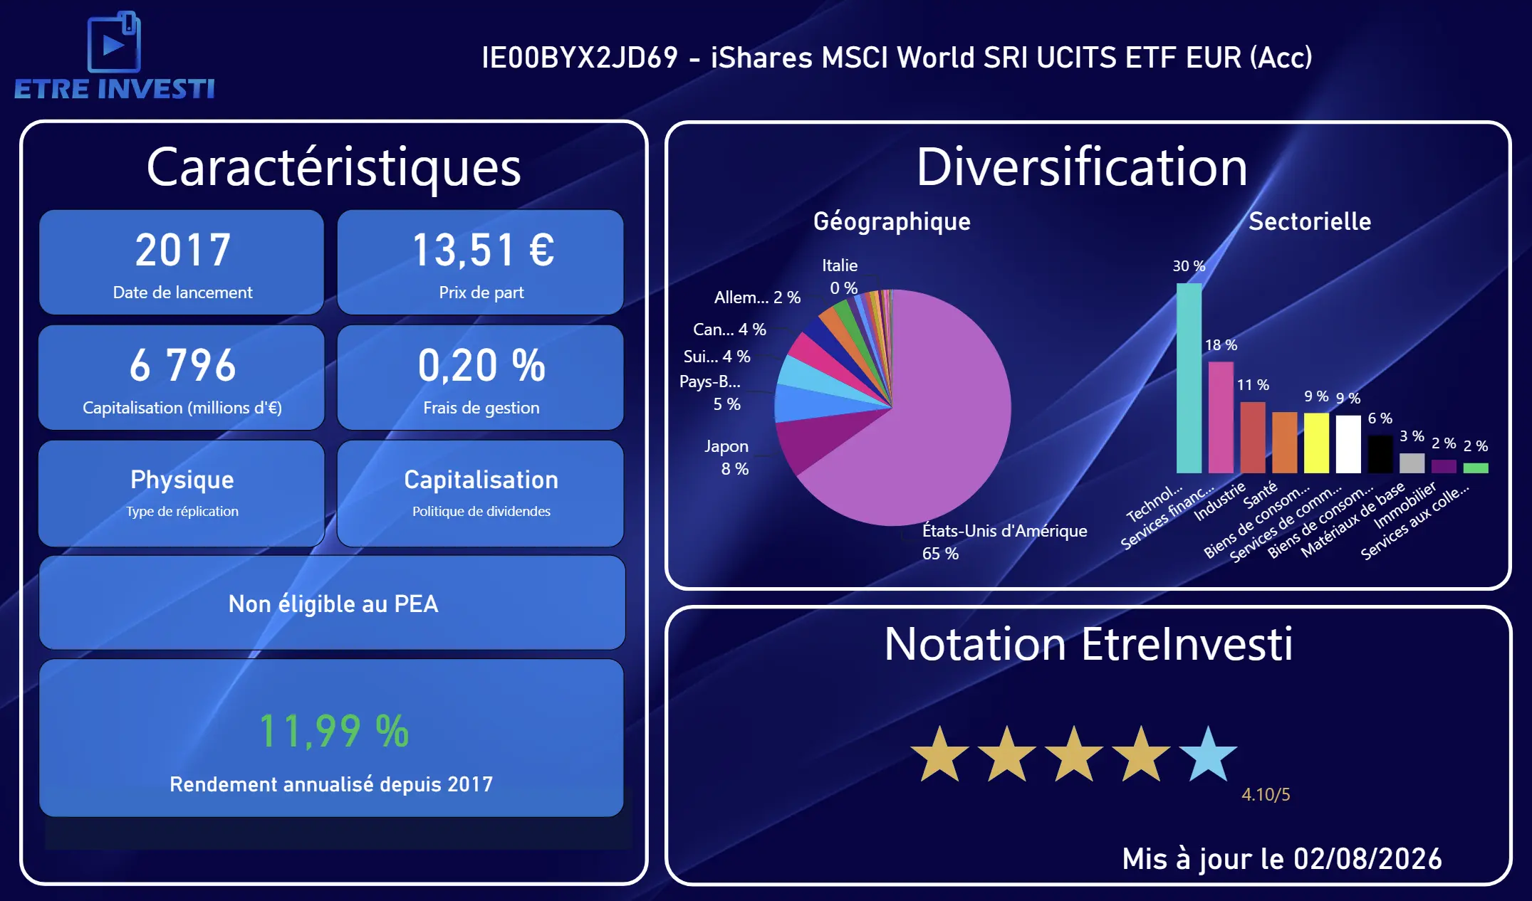Viewport: 1532px width, 901px height.
Task: Select the "Sectorielle" chart title
Action: click(x=1310, y=221)
